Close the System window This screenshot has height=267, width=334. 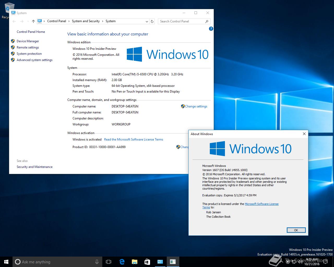click(x=208, y=13)
